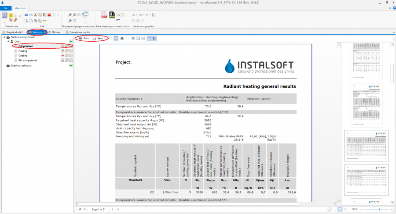Screen dimensions: 396x214
Task: Go to the next page in preview
Action: pyautogui.click(x=112, y=210)
